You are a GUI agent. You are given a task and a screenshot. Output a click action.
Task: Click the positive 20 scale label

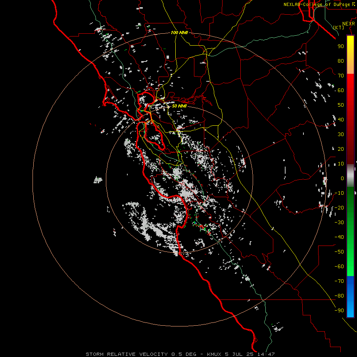click(x=341, y=149)
